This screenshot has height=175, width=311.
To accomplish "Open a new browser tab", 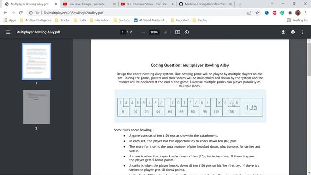I will (x=240, y=4).
